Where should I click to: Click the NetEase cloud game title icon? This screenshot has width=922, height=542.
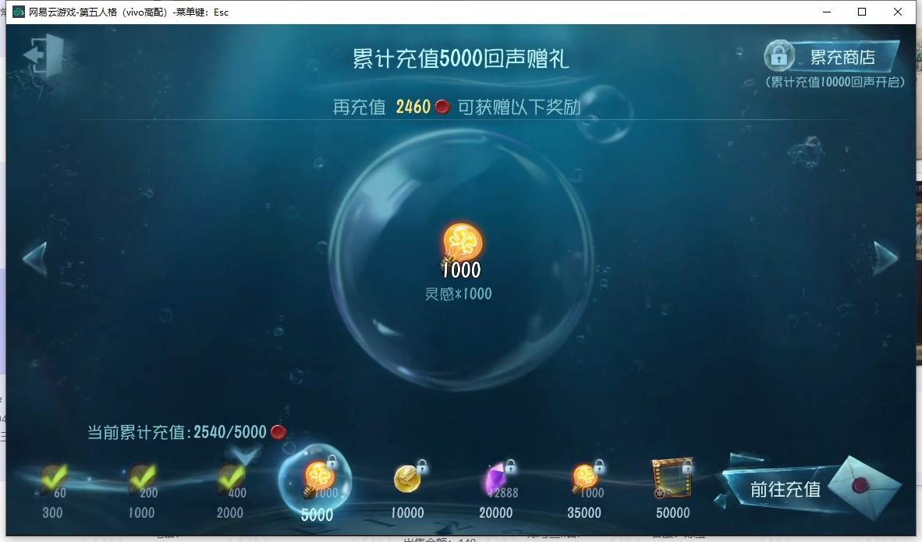(18, 12)
